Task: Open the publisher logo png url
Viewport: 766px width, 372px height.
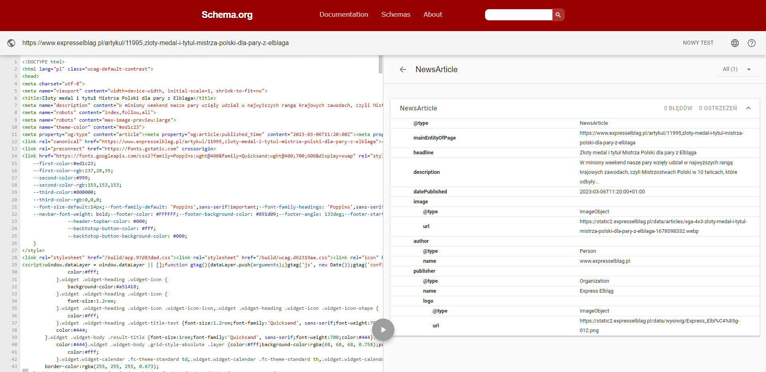Action: 659,326
